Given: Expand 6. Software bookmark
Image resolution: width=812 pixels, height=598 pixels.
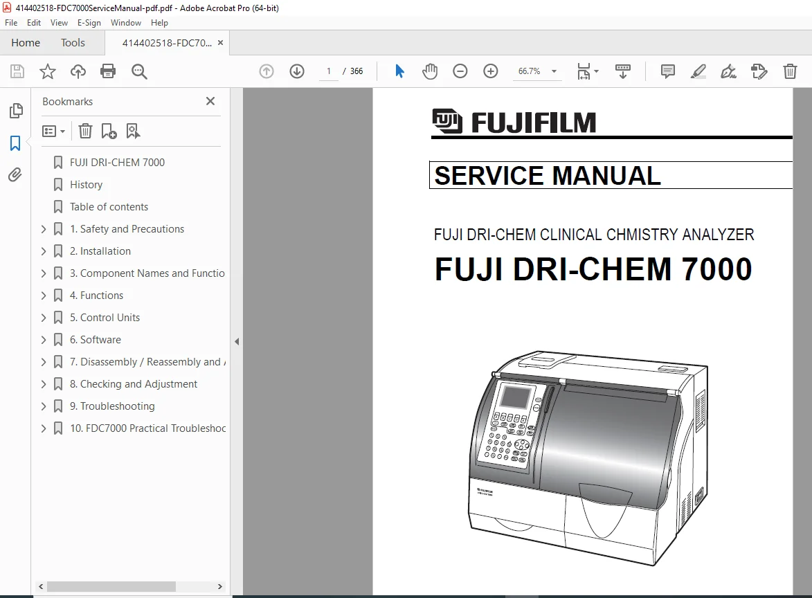Looking at the screenshot, I should (x=44, y=340).
